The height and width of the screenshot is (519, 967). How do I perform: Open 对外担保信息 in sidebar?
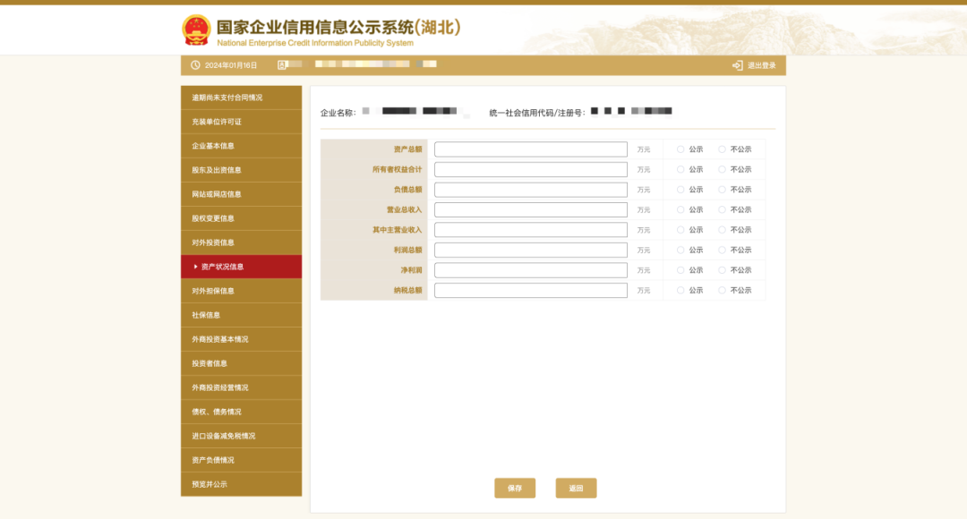pos(241,291)
